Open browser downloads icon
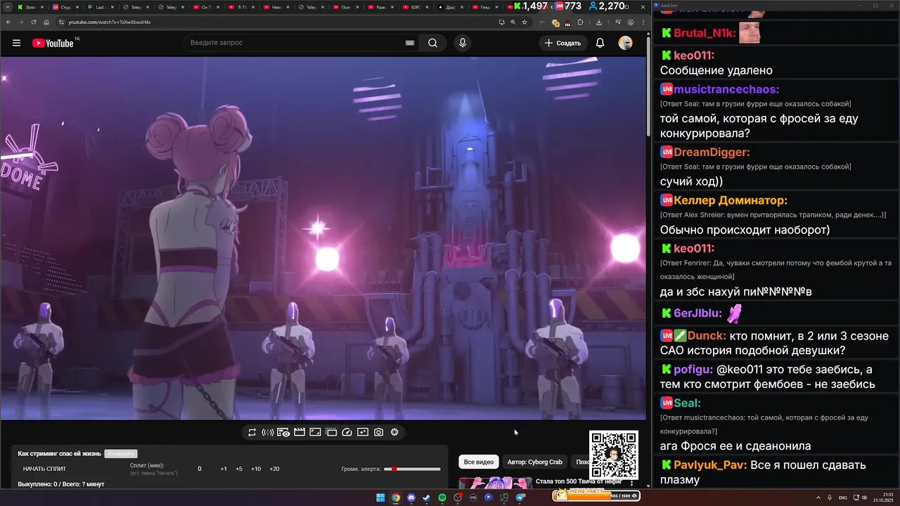Screen dimensions: 900x506 [x=598, y=22]
